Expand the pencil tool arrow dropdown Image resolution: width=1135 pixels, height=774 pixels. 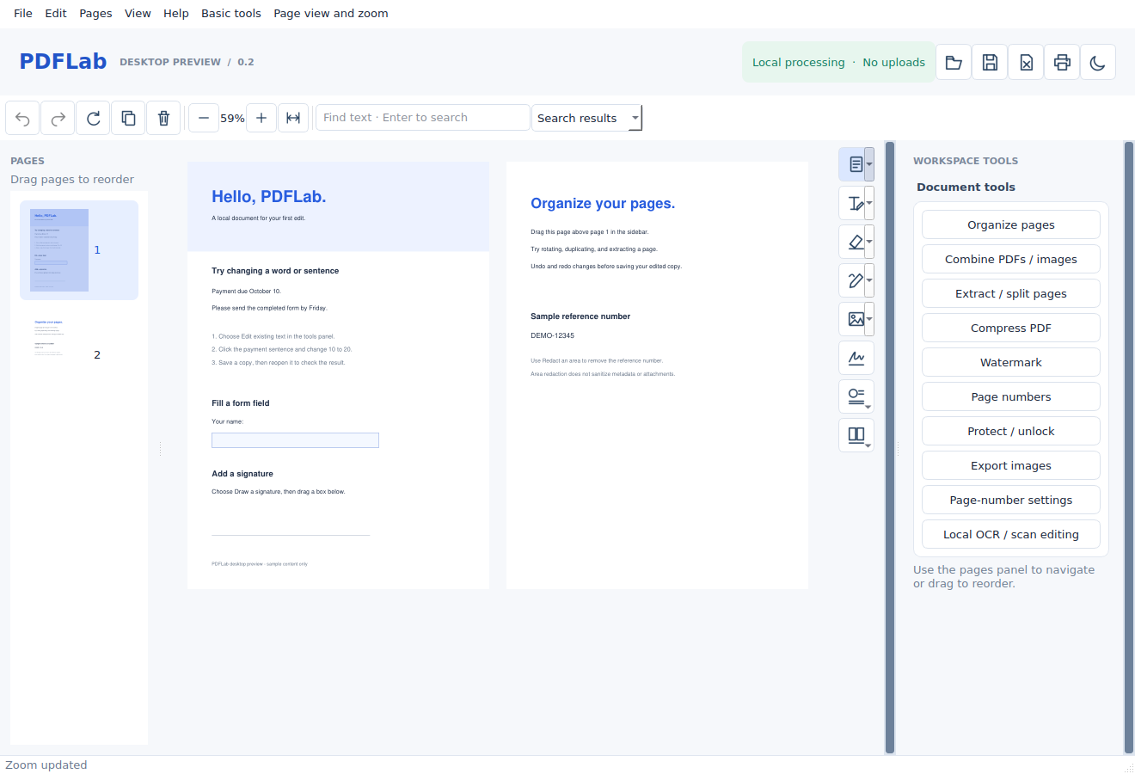pyautogui.click(x=869, y=280)
